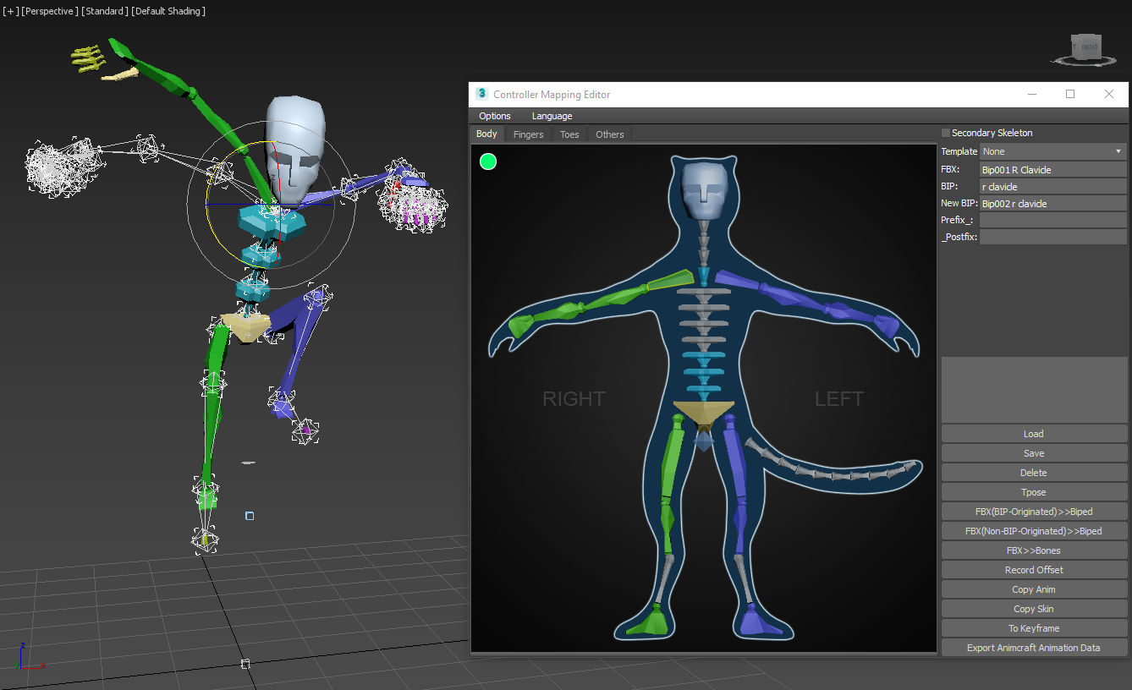Screen dimensions: 1132x690
Task: Select the pelvis of viewport skeleton
Action: point(245,326)
